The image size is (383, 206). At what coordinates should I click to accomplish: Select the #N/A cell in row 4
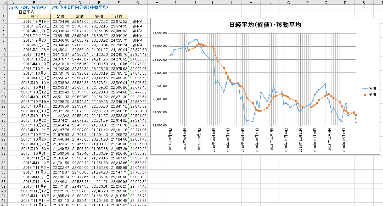(x=138, y=21)
